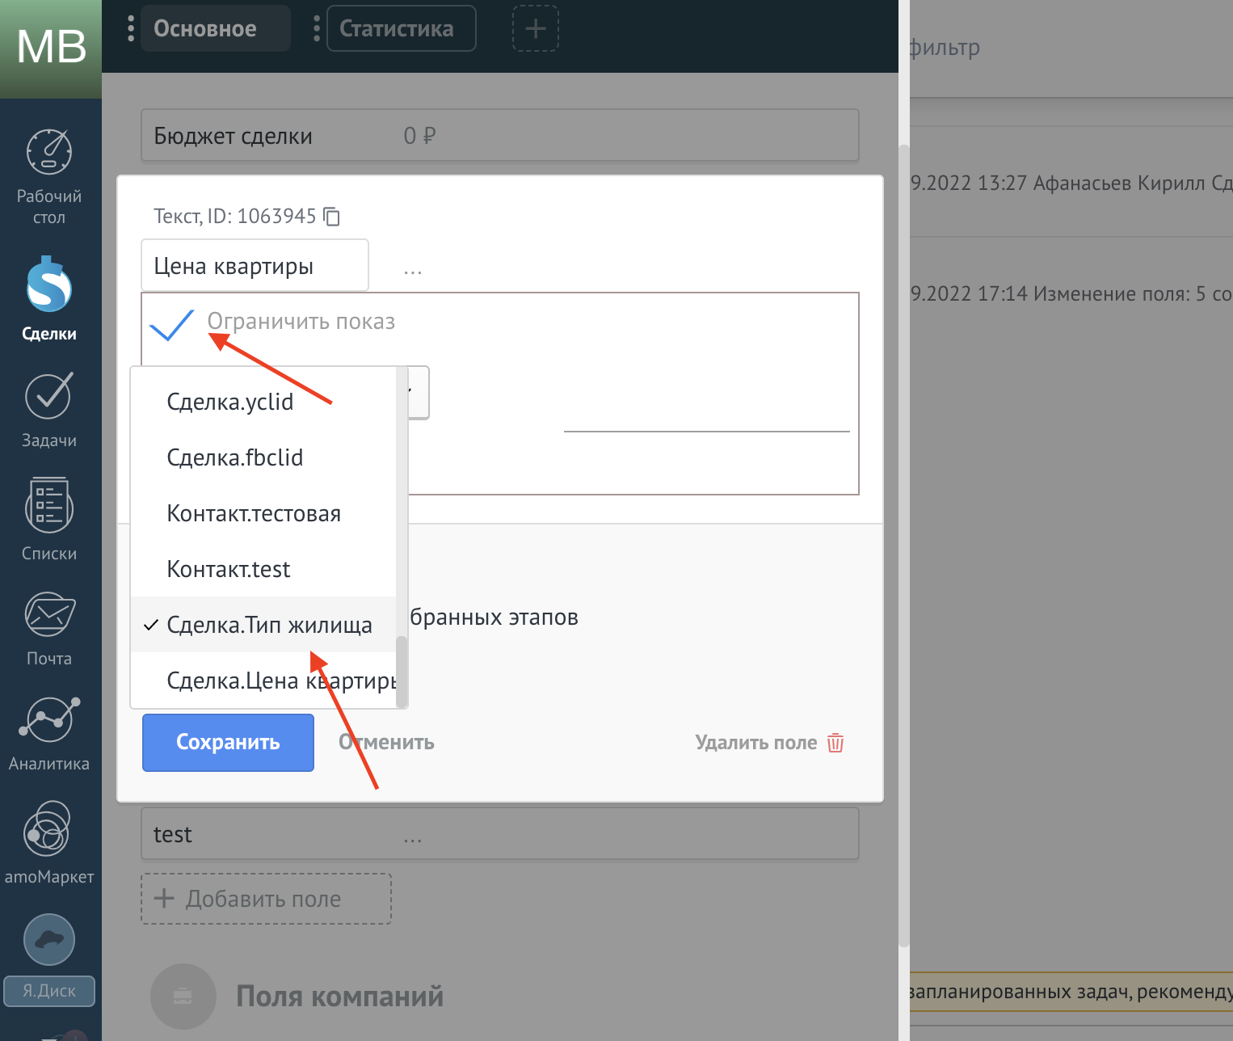The height and width of the screenshot is (1041, 1233).
Task: Go to Задачи tasks icon
Action: pos(49,397)
